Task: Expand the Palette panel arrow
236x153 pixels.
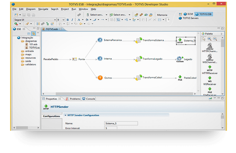Action: click(x=222, y=34)
